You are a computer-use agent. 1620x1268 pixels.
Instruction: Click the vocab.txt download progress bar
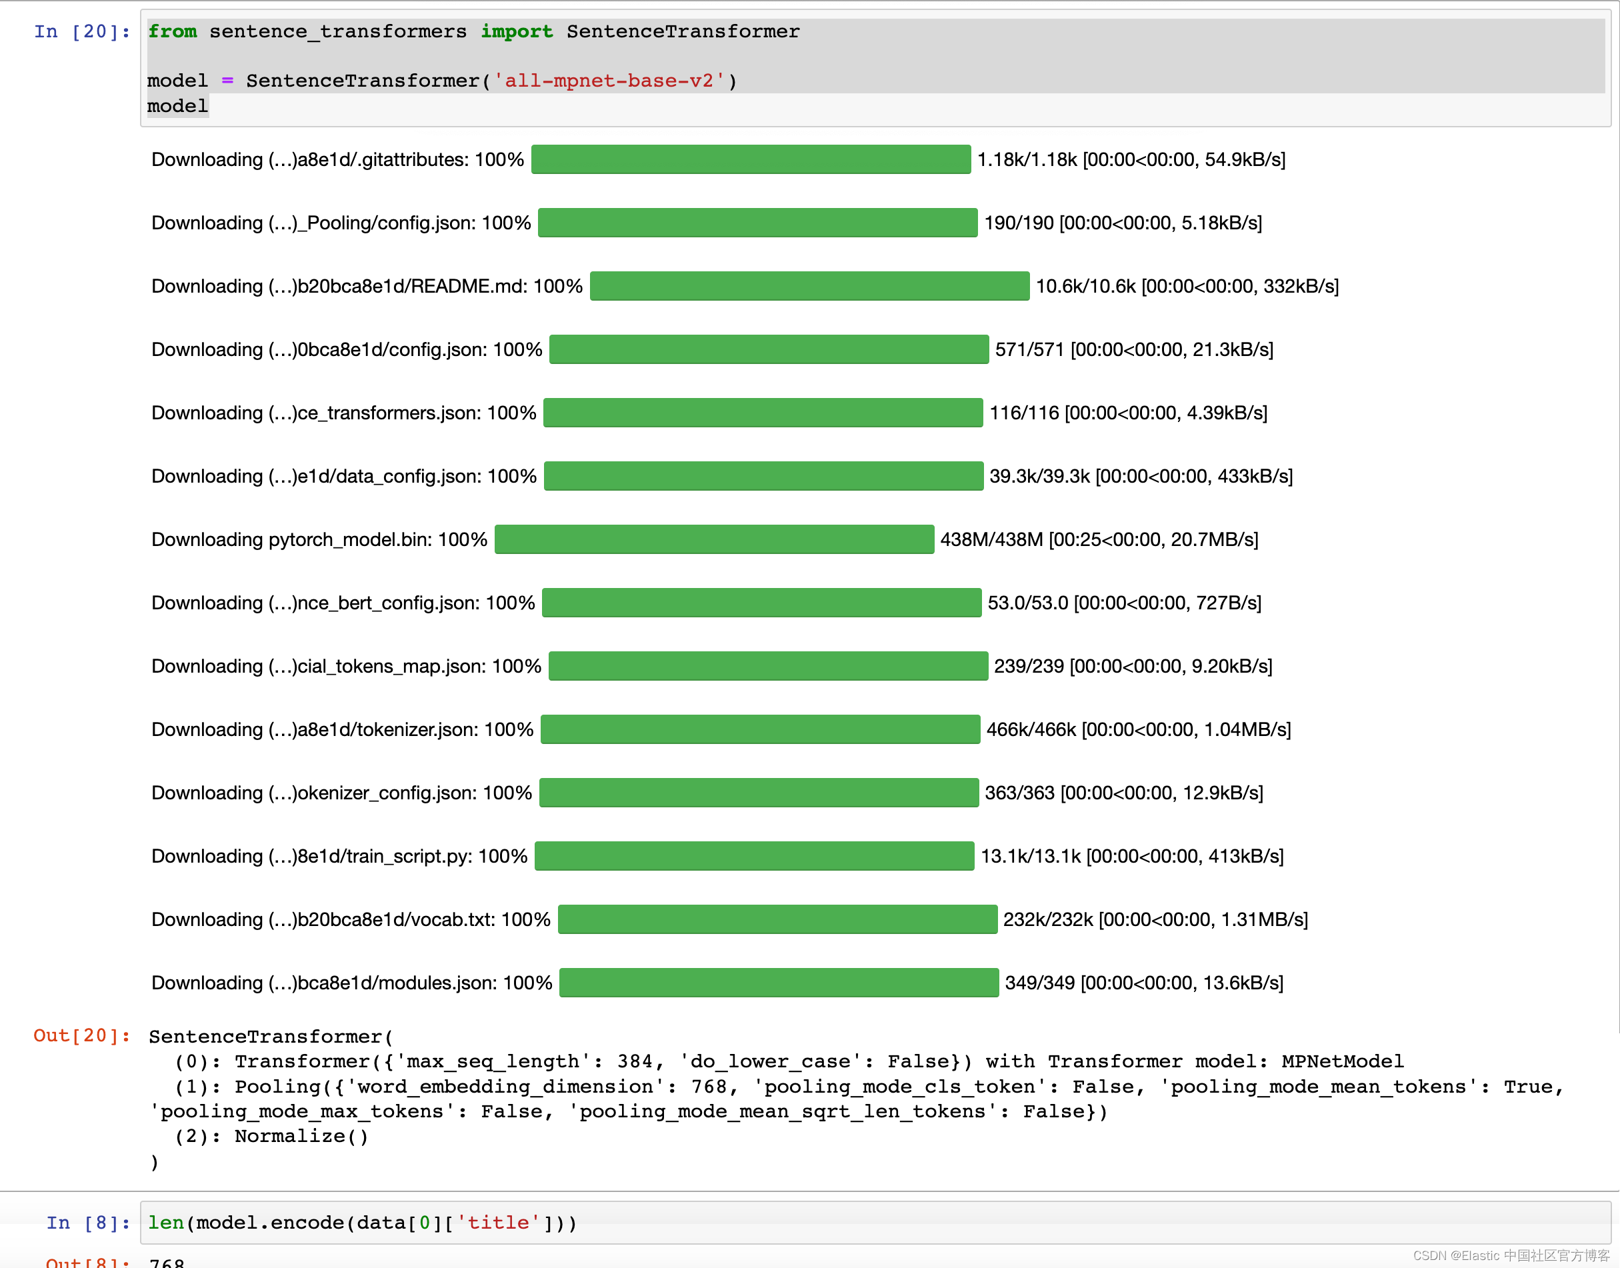(777, 919)
